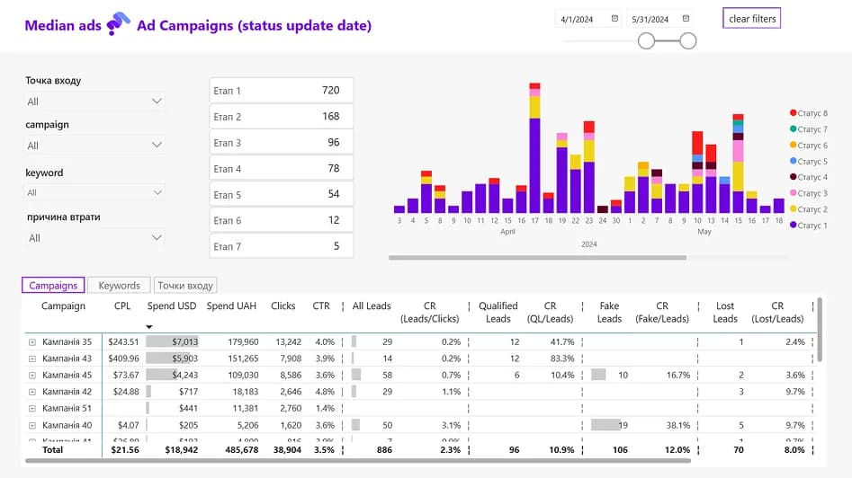This screenshot has height=478, width=852.
Task: Click the Median ads logo icon
Action: tap(119, 26)
